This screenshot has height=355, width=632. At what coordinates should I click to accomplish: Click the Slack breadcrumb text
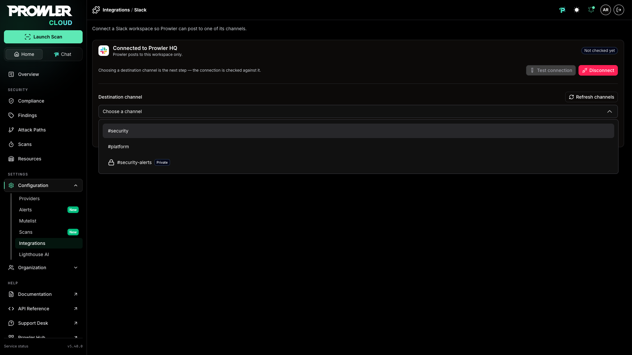pos(140,10)
